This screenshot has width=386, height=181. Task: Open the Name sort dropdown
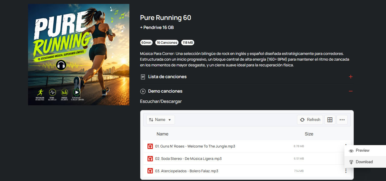coord(160,120)
